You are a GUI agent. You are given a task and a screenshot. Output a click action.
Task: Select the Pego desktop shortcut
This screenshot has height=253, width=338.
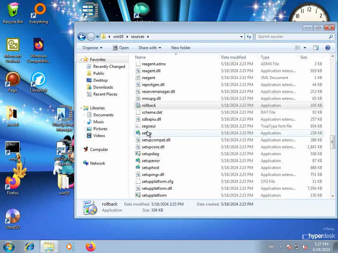[13, 82]
